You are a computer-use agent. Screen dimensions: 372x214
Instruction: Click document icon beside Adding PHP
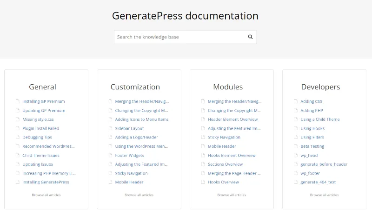[x=296, y=110]
